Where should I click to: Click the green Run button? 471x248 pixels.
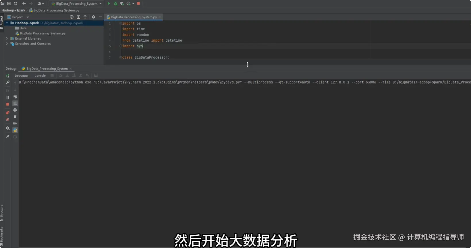[109, 3]
